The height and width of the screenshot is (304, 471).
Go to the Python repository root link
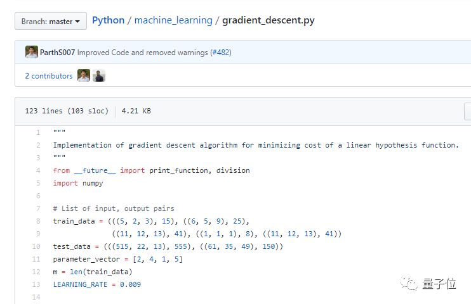pyautogui.click(x=108, y=20)
